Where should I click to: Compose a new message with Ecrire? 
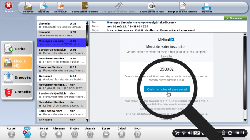pyautogui.click(x=17, y=49)
